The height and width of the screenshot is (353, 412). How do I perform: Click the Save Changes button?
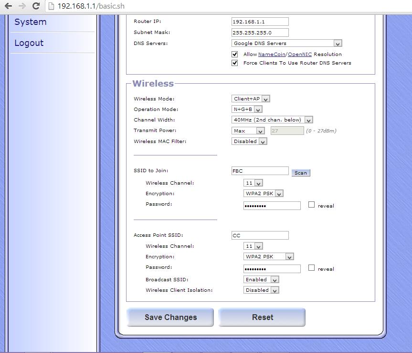(170, 317)
